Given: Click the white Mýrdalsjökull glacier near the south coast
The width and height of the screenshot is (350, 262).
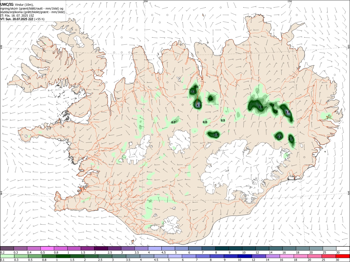Looking at the screenshot, I should tap(171, 225).
